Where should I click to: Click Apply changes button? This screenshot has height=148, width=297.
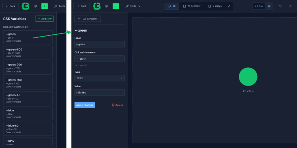pyautogui.click(x=85, y=105)
